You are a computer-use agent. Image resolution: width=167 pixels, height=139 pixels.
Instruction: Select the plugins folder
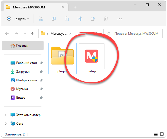tap(63, 59)
